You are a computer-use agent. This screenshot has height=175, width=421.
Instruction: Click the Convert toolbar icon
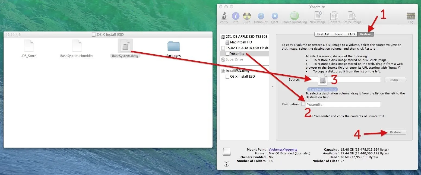[334, 16]
